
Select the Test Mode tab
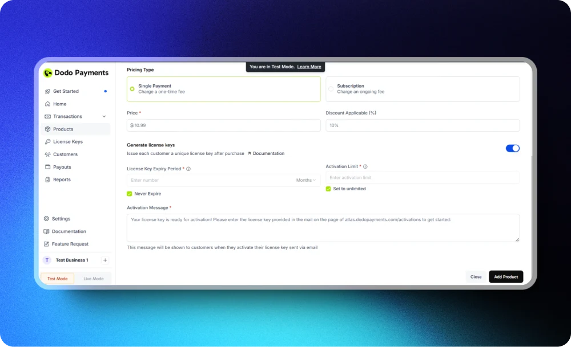(57, 278)
